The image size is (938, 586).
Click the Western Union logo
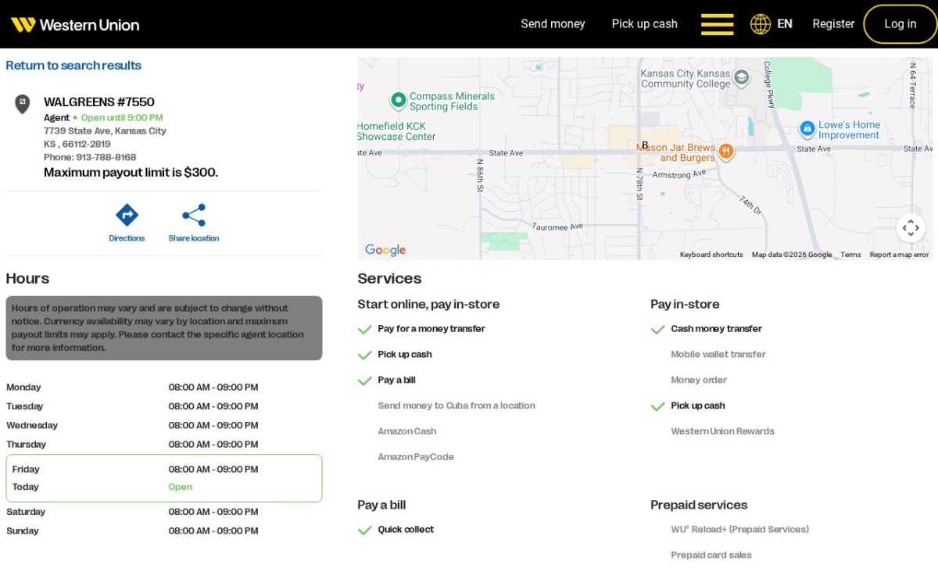(x=75, y=24)
